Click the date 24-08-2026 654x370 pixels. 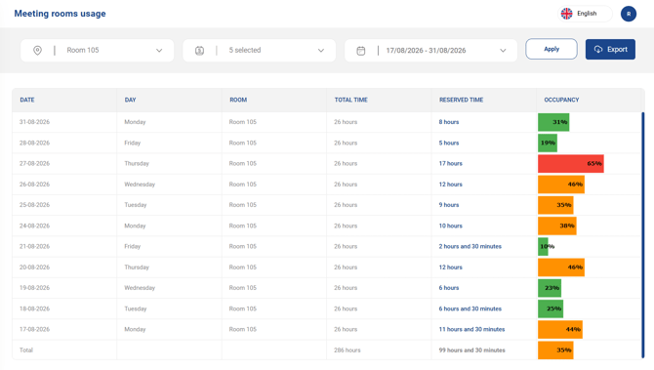point(34,226)
